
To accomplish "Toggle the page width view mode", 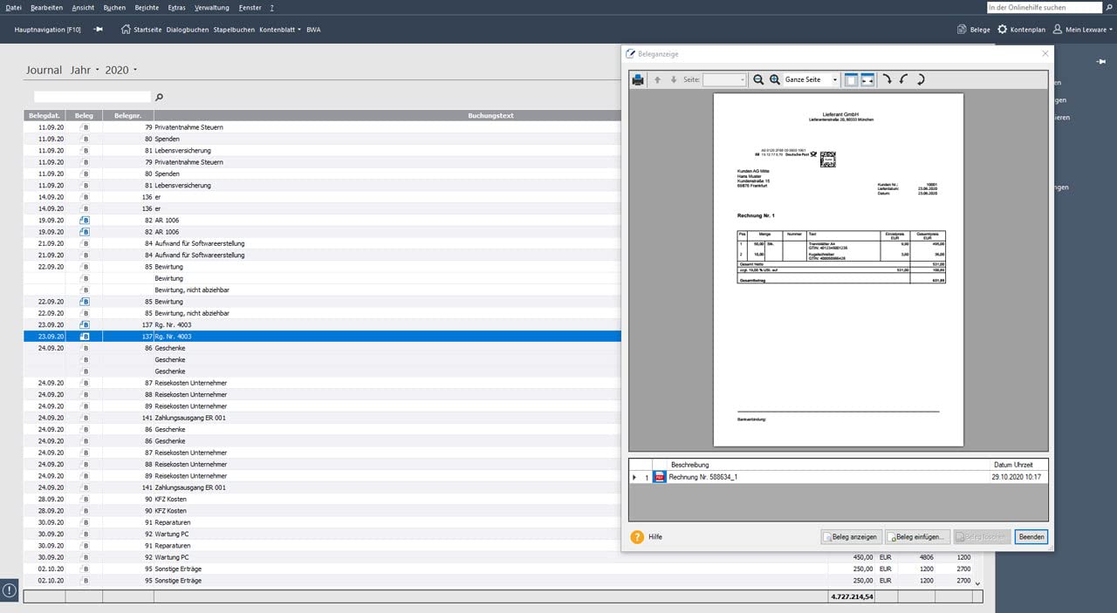I will [867, 79].
